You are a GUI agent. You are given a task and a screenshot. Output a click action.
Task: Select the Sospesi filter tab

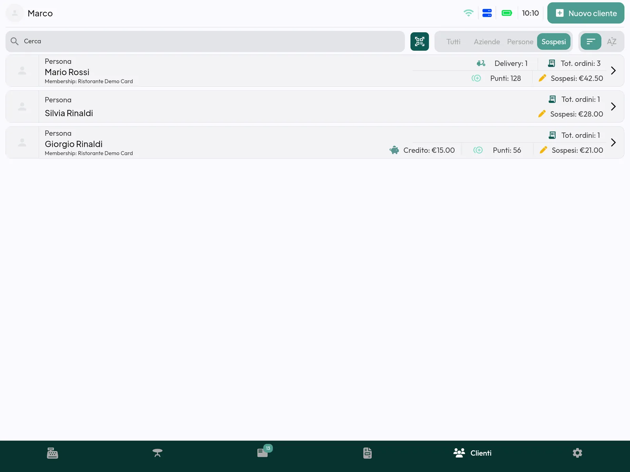point(554,42)
